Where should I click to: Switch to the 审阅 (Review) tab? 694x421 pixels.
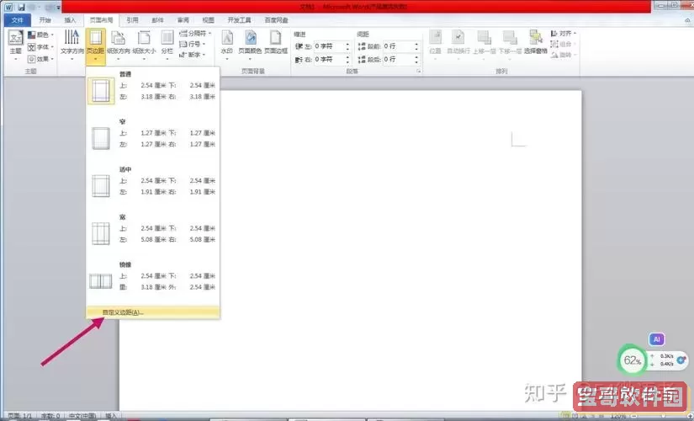[183, 20]
